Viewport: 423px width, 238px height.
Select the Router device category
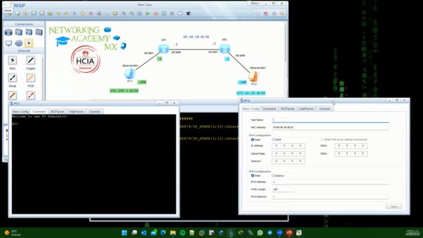click(x=9, y=32)
